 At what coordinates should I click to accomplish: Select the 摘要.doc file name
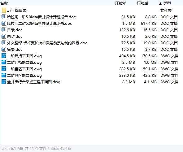15,50
